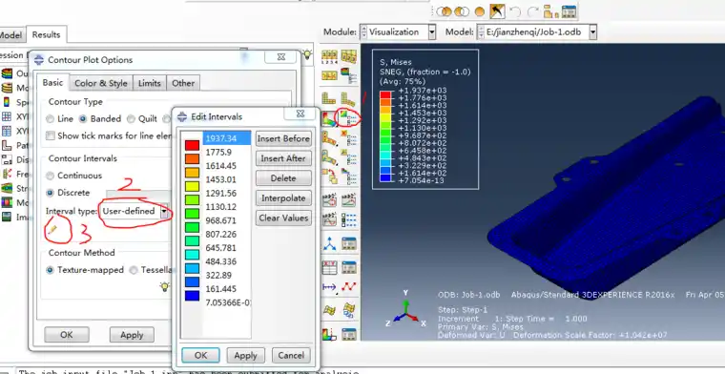Screen dimensions: 725x374
Task: Click Create XY Data icon
Action: click(329, 267)
